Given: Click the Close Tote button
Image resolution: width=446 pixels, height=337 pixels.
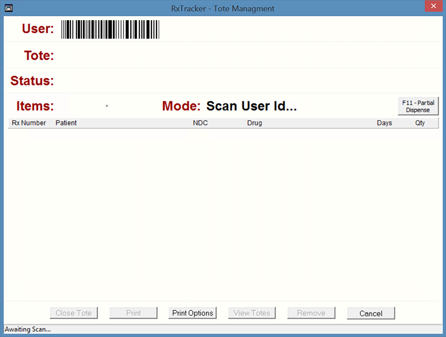Looking at the screenshot, I should coord(74,313).
